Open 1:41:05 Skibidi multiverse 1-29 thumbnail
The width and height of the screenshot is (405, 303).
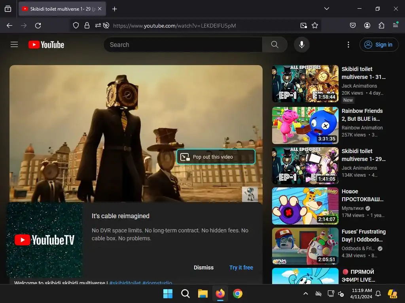[305, 166]
